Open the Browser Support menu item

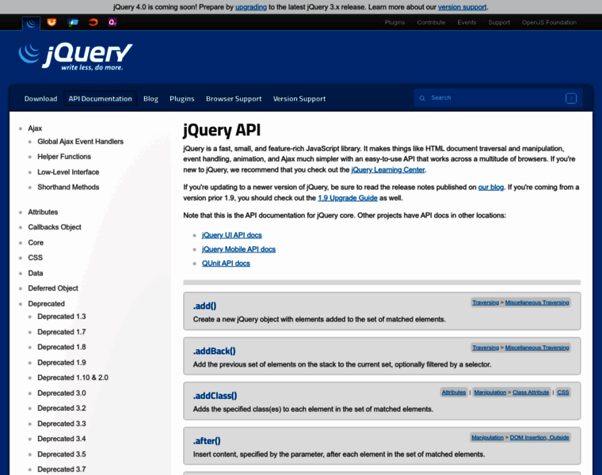(234, 99)
